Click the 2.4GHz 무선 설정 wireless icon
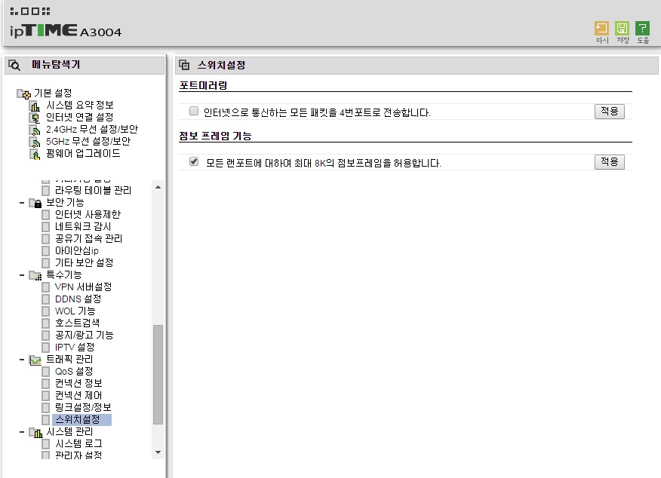Image resolution: width=661 pixels, height=478 pixels. (x=35, y=130)
